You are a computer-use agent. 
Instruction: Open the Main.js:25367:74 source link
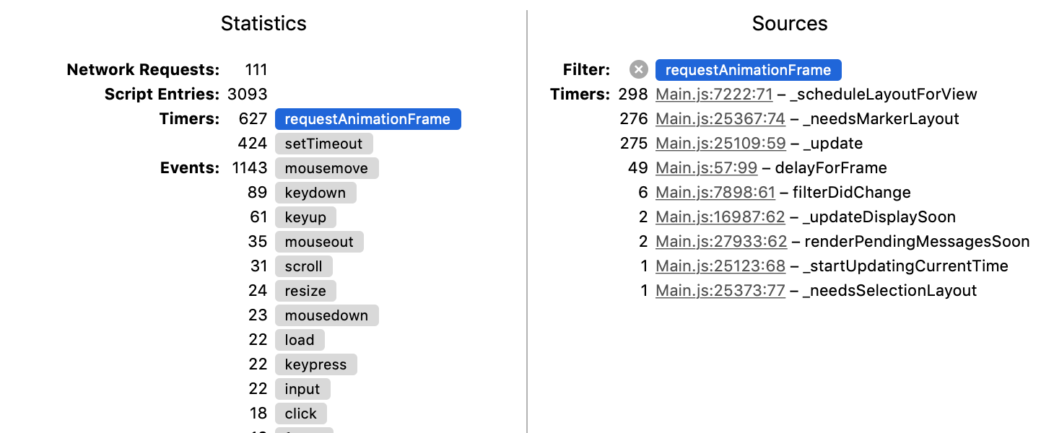tap(720, 119)
